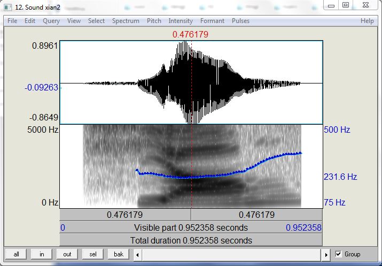Image resolution: width=382 pixels, height=266 pixels.
Task: Open the Help menu
Action: 367,21
